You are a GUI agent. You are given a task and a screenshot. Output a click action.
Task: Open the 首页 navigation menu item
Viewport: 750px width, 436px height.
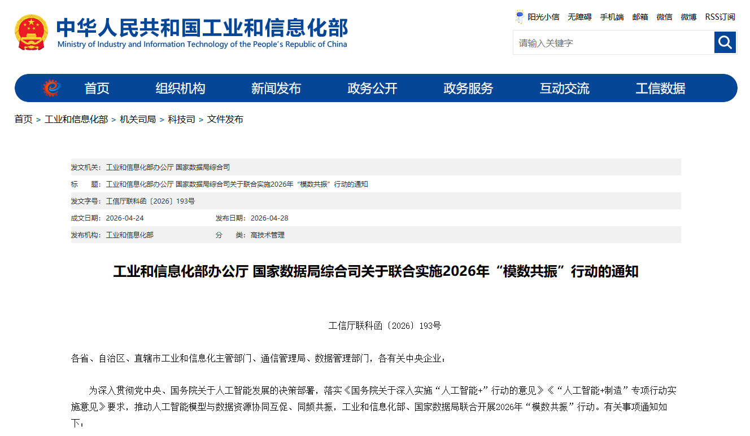click(x=97, y=88)
